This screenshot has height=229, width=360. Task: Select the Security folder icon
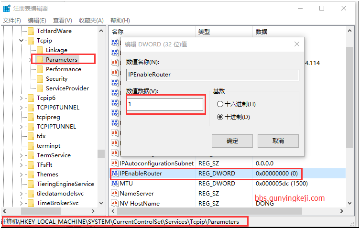tap(40, 79)
